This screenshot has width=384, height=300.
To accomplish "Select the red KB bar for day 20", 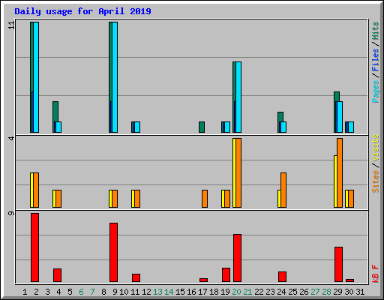I will pos(238,258).
